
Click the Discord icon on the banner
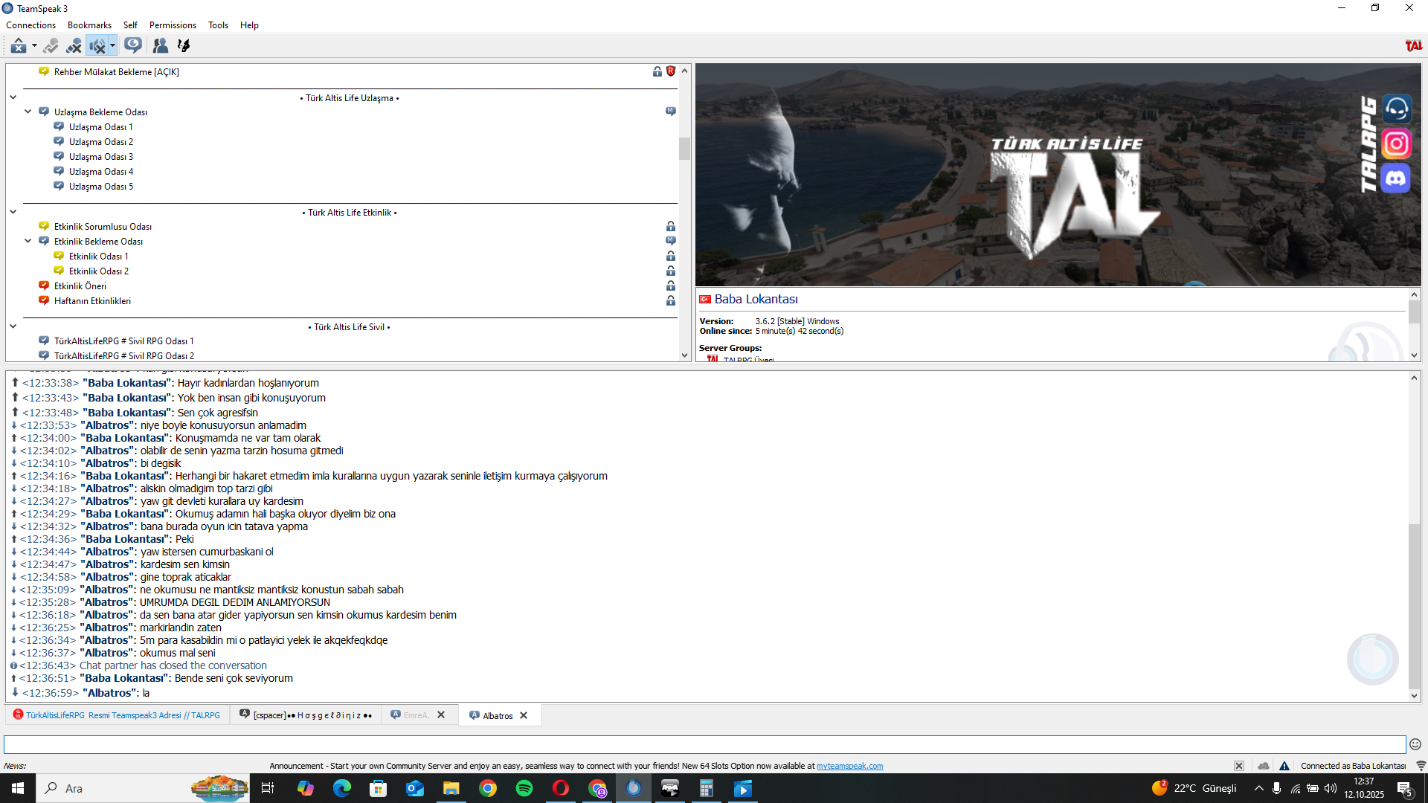1396,178
